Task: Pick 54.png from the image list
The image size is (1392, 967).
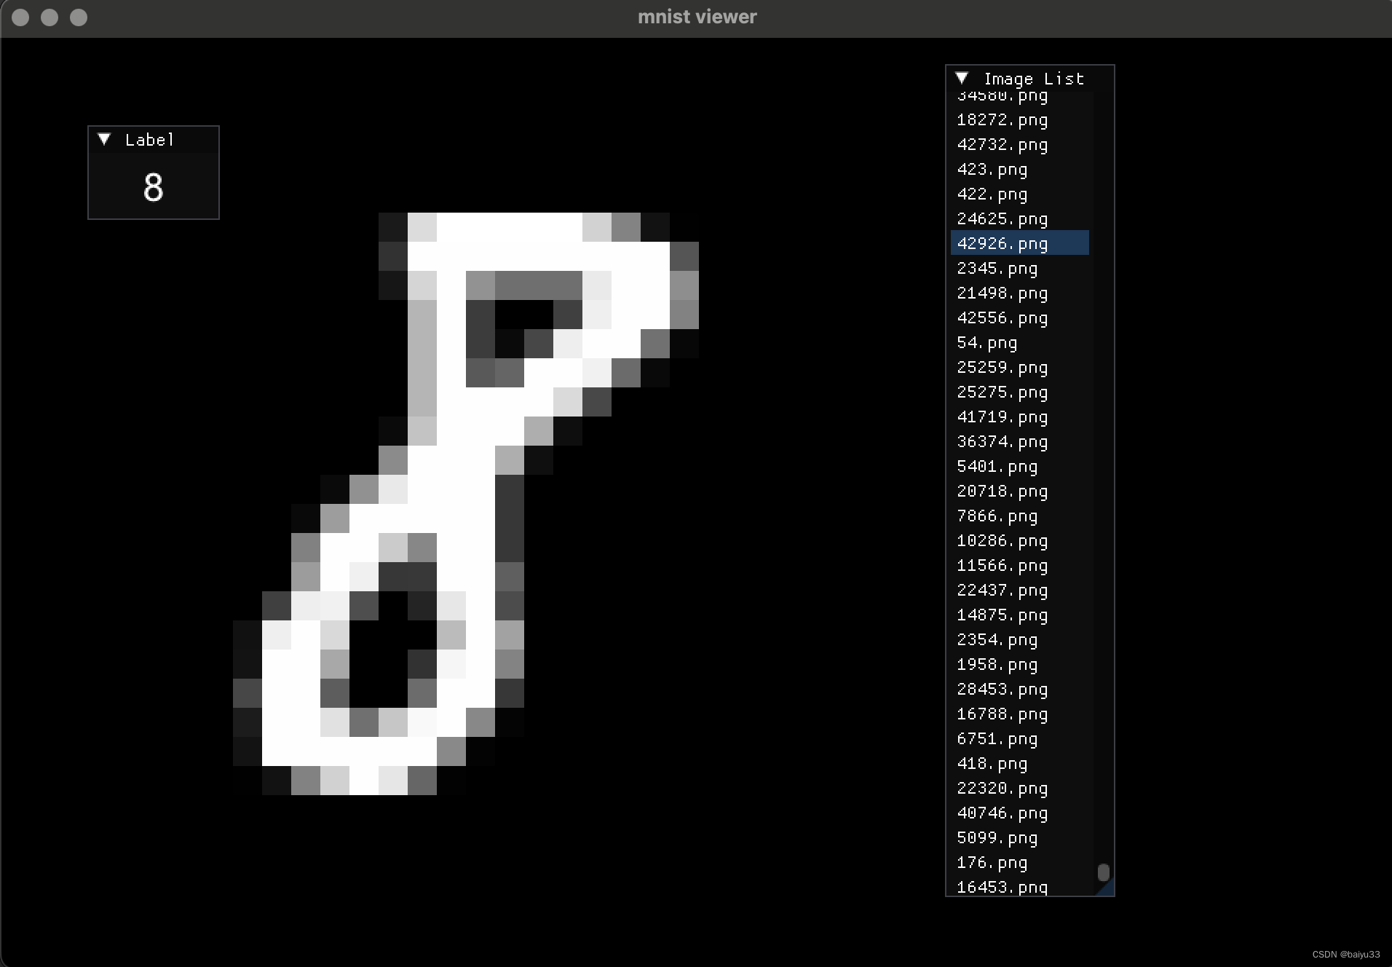Action: 1020,342
